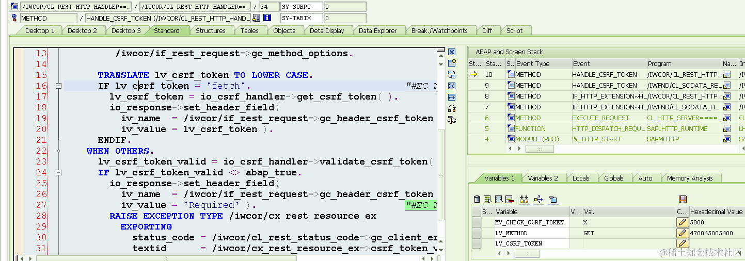The image size is (745, 261).
Task: Click navigation icon in stack level 4 row
Action: pyautogui.click(x=727, y=139)
